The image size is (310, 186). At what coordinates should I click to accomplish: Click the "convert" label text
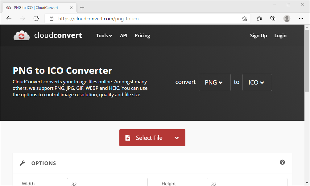tap(185, 82)
